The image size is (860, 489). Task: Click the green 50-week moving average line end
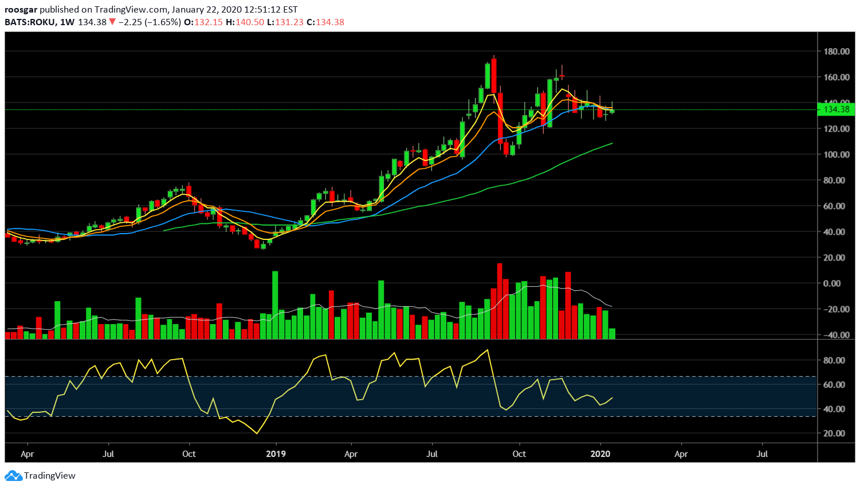pos(611,144)
